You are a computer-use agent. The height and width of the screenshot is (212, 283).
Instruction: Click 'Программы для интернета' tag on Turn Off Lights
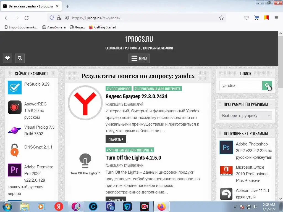[x=130, y=150]
